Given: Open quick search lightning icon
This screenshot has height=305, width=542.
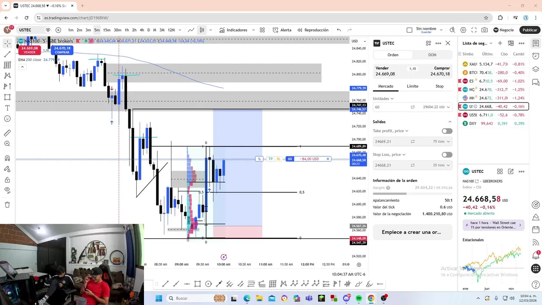Looking at the screenshot, I should click(x=452, y=30).
